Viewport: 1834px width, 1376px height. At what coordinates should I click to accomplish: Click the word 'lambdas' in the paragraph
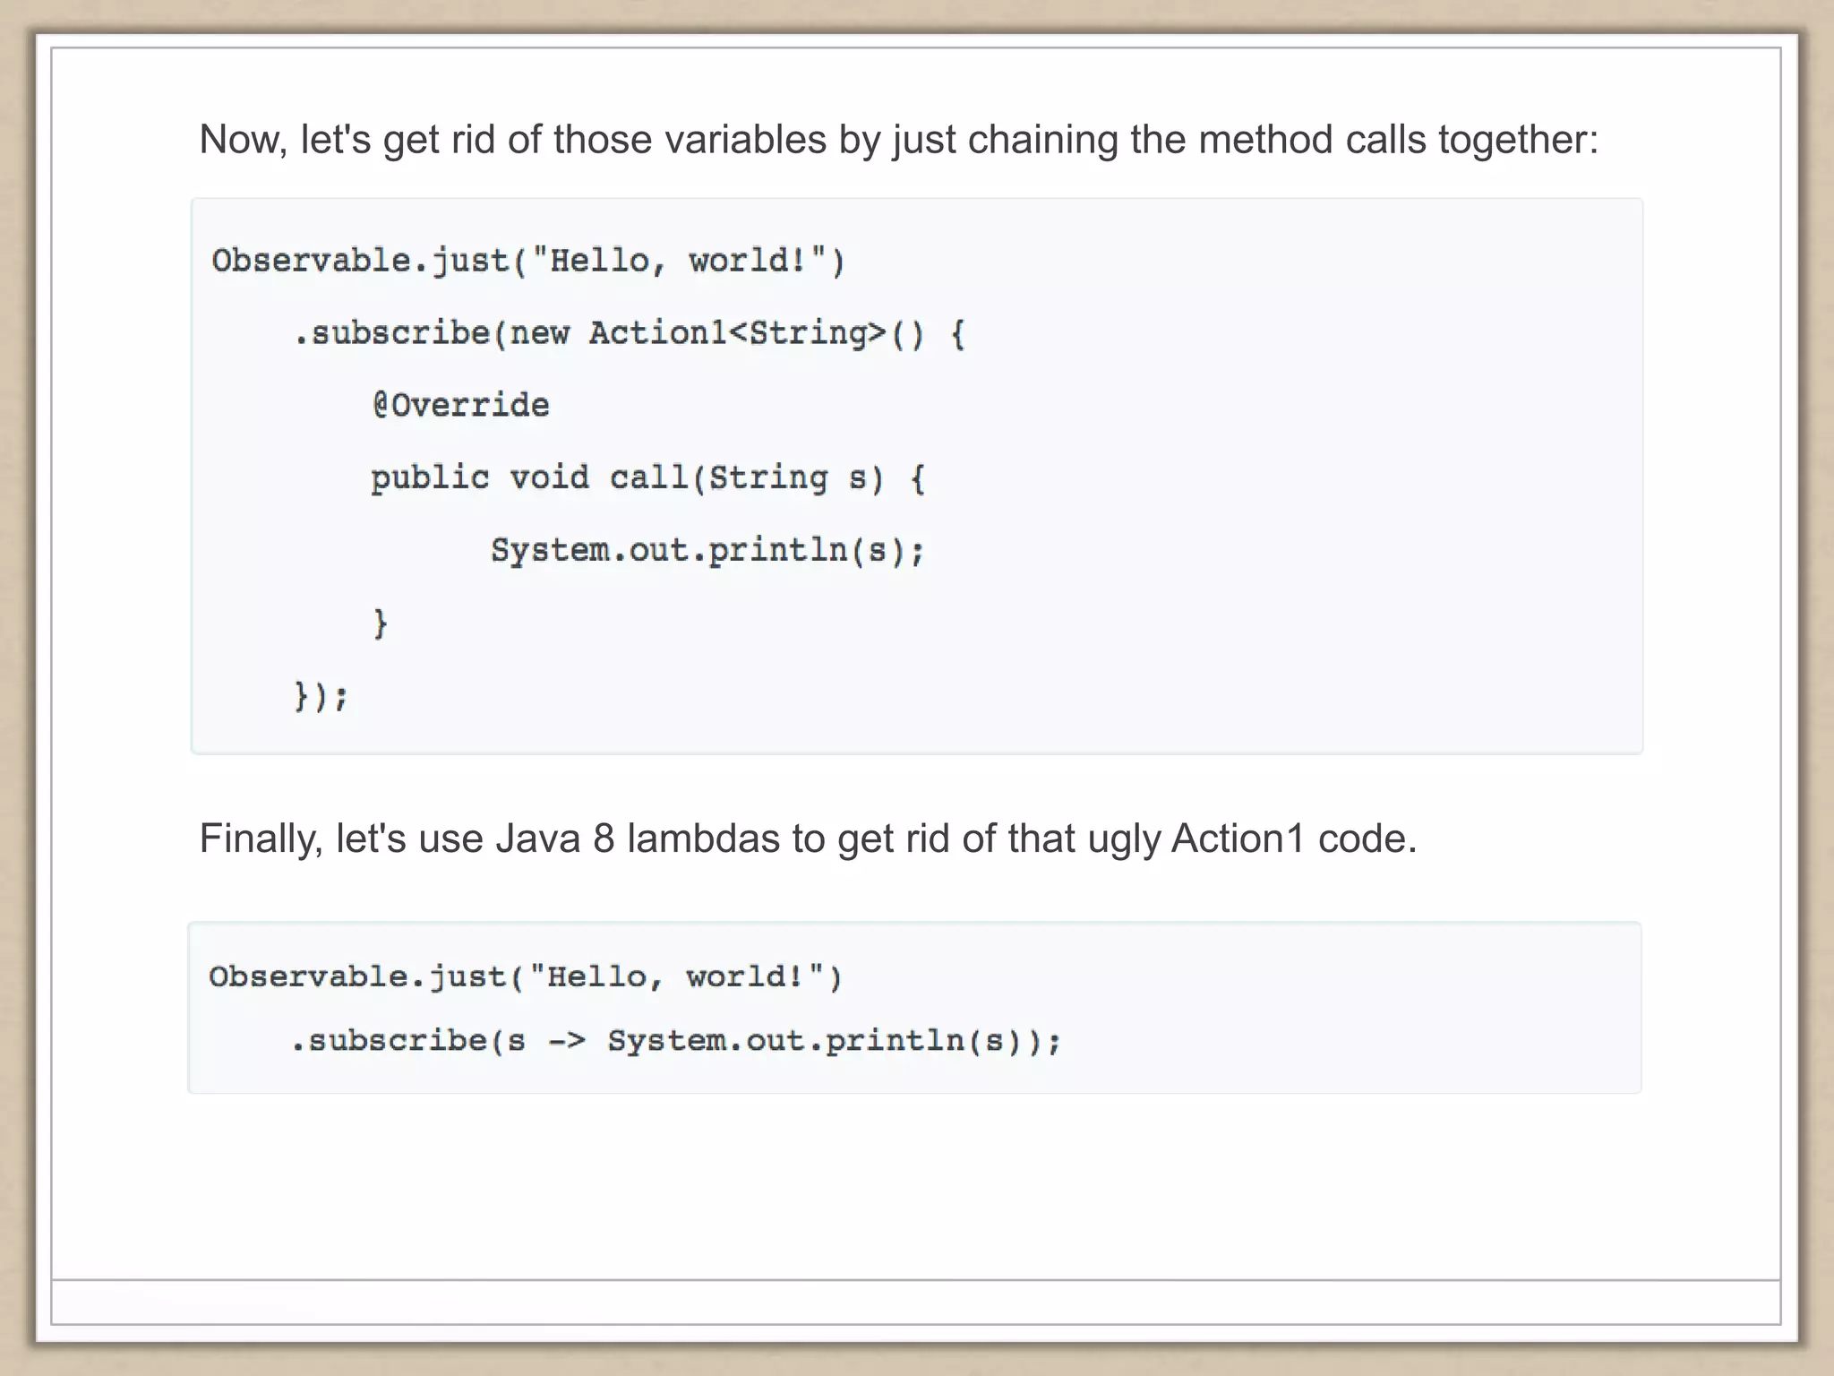tap(703, 839)
